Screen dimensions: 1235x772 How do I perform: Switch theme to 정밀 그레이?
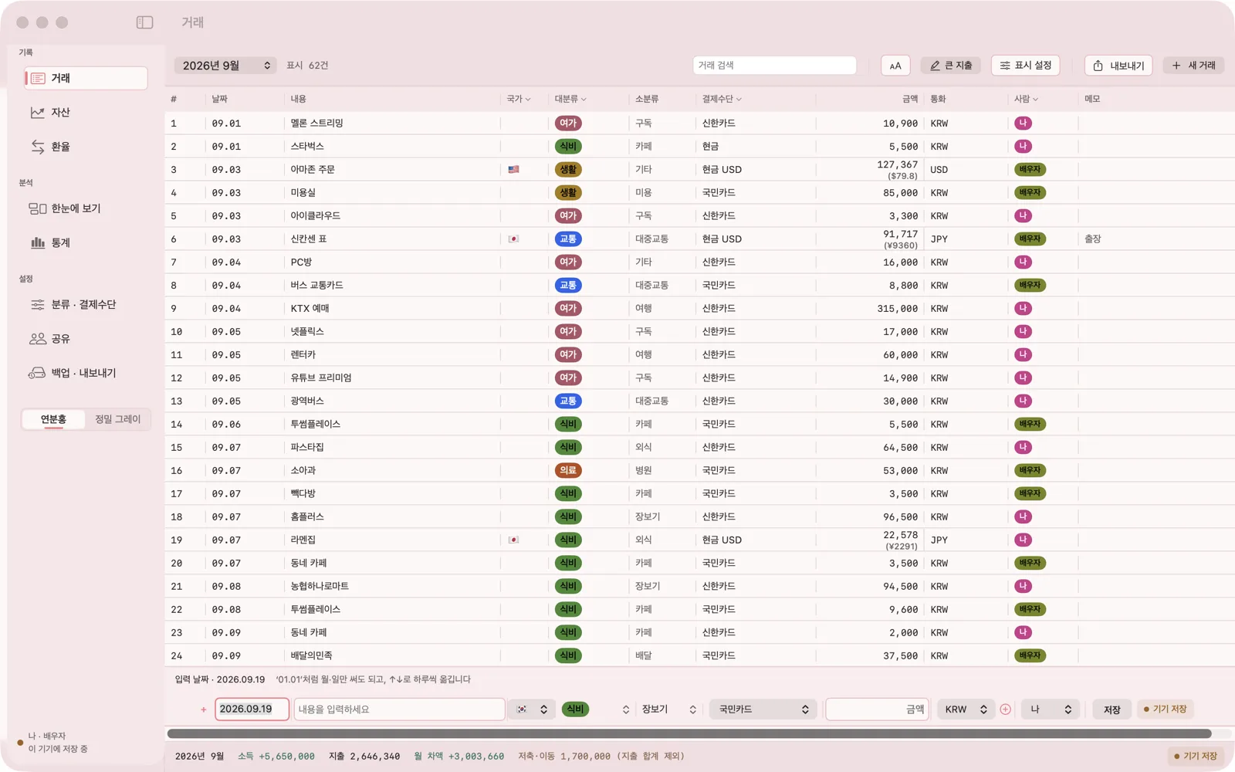[x=117, y=419]
